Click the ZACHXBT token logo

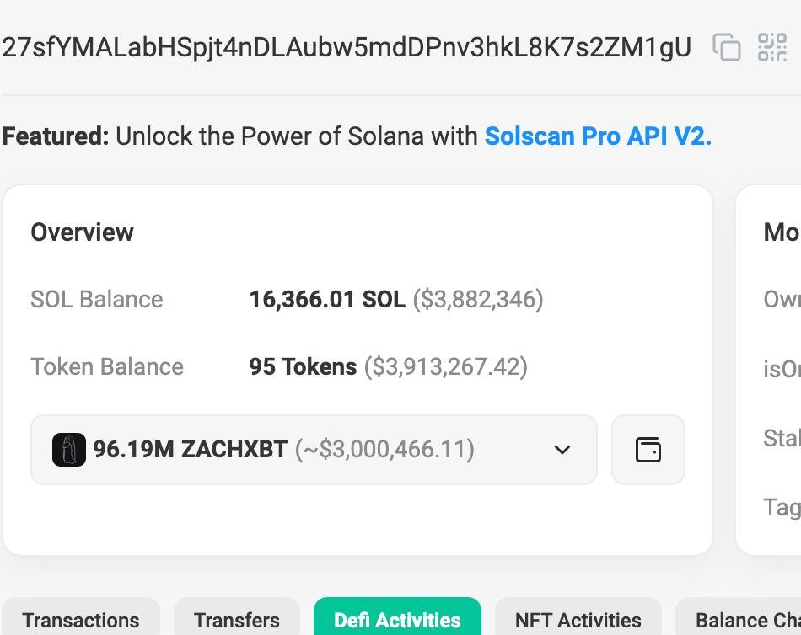coord(68,450)
